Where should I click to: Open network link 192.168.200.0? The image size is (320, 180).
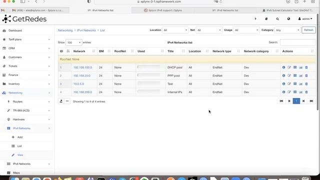click(x=82, y=92)
